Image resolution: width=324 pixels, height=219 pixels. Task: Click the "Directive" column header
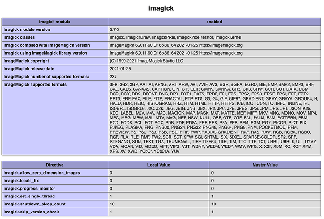coord(54,165)
